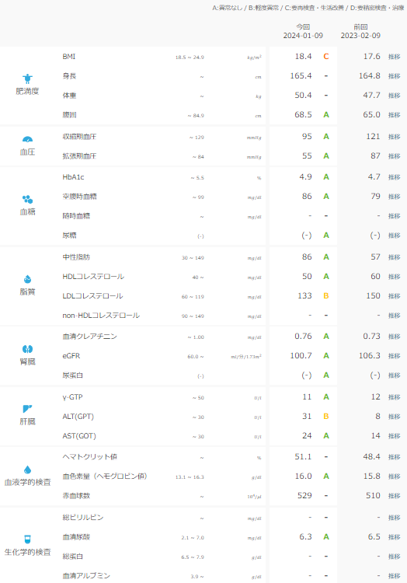407x583 pixels.
Task: Select the 前回 2023-02-09 column header
Action: pos(360,31)
